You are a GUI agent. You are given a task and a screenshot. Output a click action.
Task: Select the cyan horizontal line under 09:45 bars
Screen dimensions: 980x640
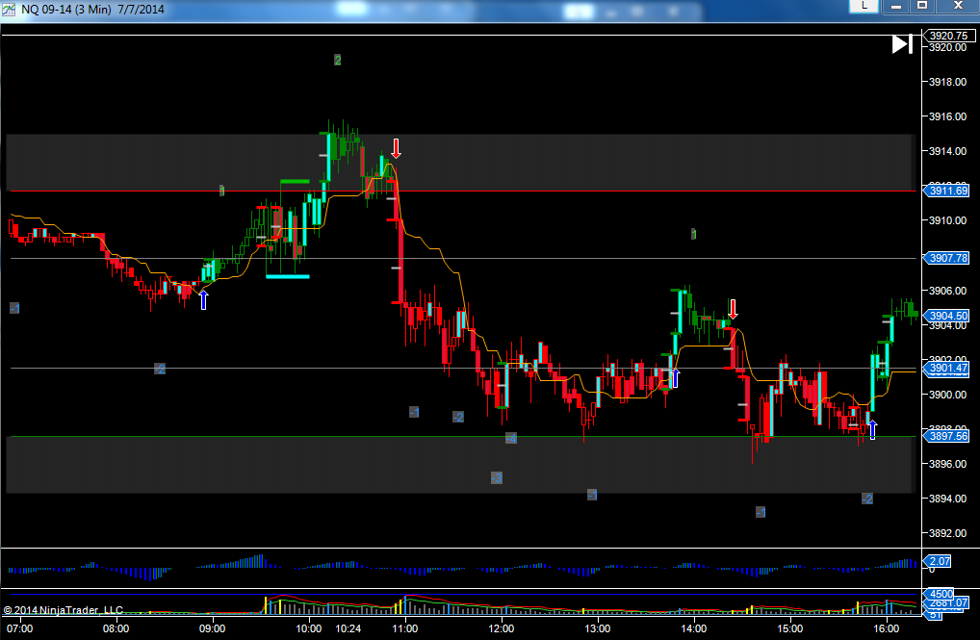click(x=288, y=276)
